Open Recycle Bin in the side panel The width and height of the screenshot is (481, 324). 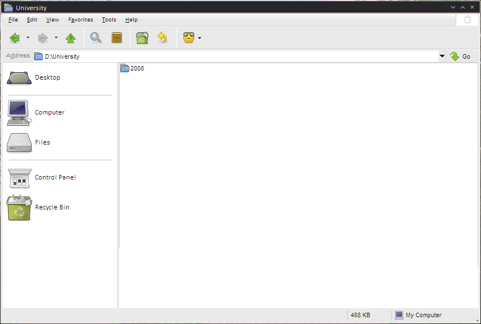(38, 208)
